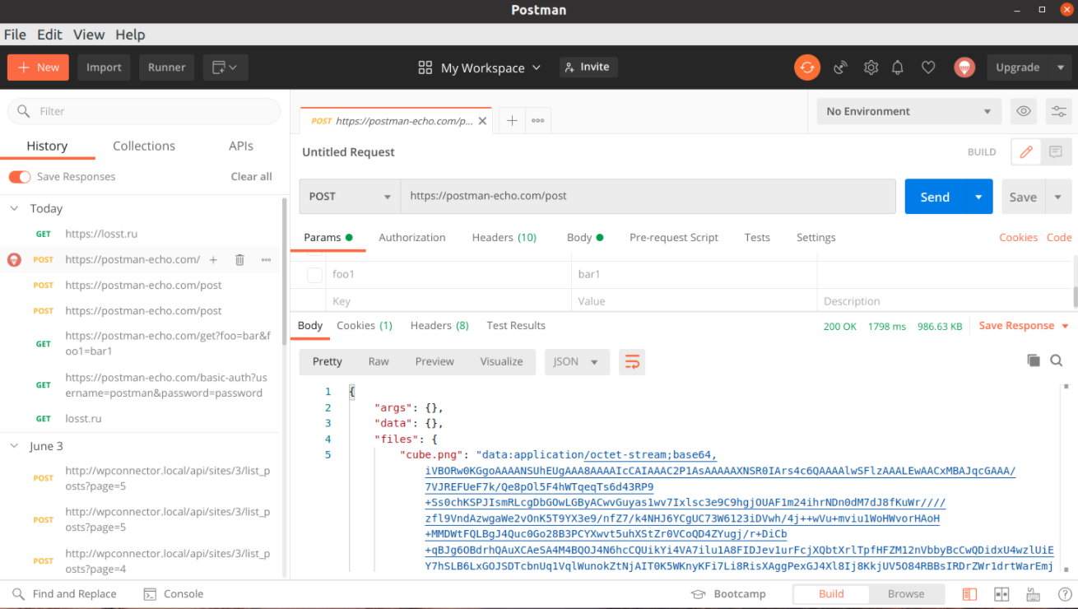Switch to Build mode toggle
The height and width of the screenshot is (609, 1078).
pos(831,594)
